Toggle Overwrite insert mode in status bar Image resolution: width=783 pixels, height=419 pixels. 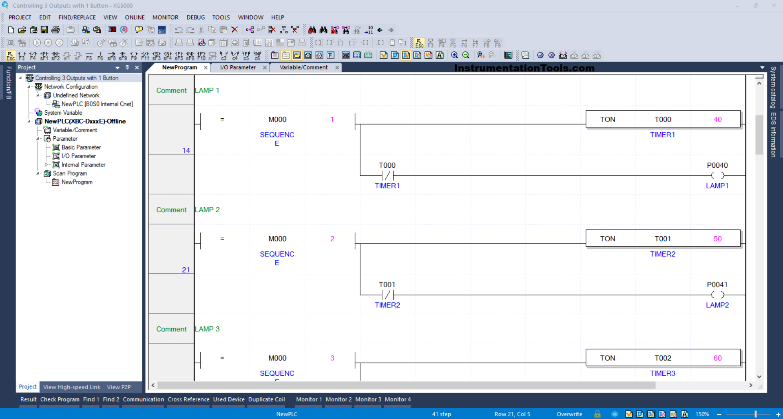coord(569,414)
